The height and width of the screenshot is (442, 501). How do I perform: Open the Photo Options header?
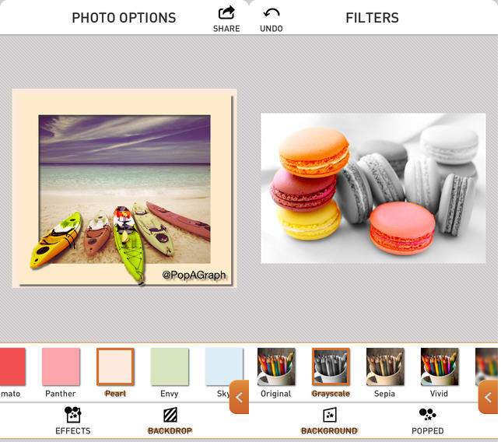(124, 18)
